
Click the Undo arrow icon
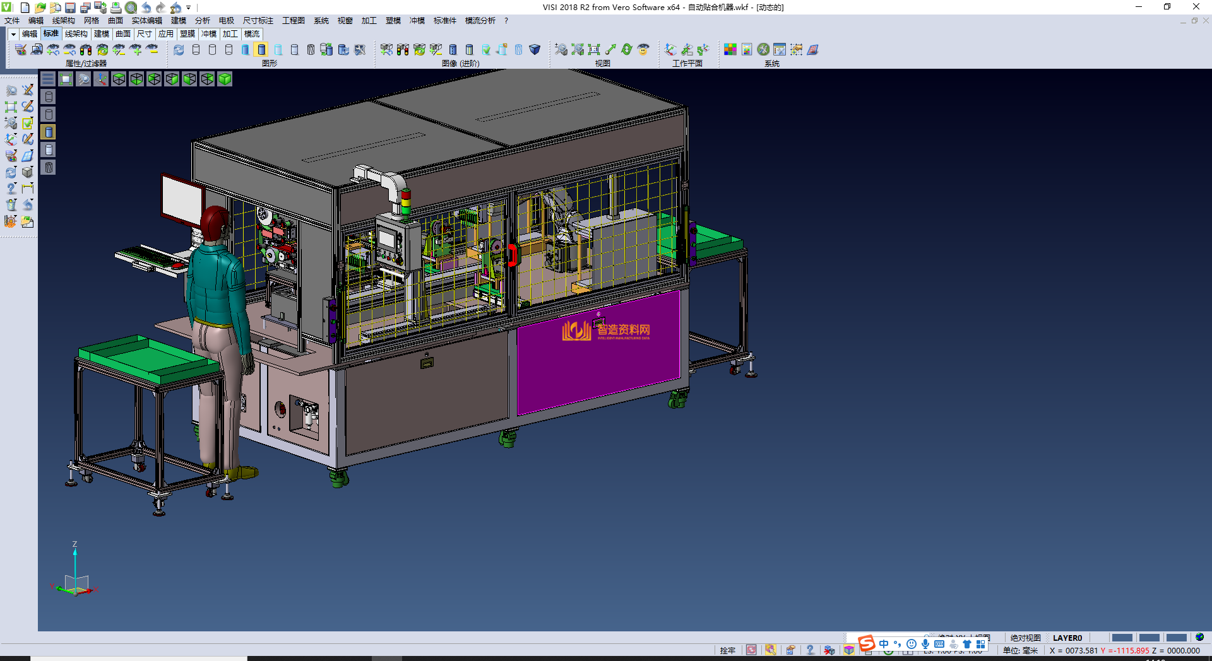[146, 8]
